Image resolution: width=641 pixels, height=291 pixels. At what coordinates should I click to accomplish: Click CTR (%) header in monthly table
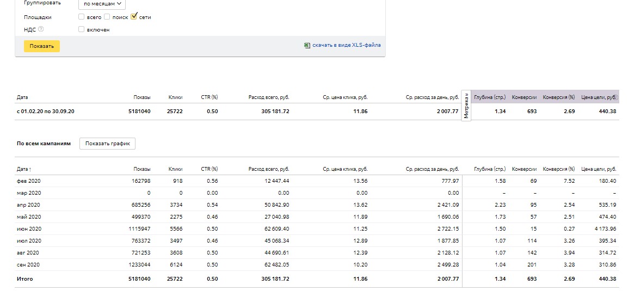tap(209, 169)
